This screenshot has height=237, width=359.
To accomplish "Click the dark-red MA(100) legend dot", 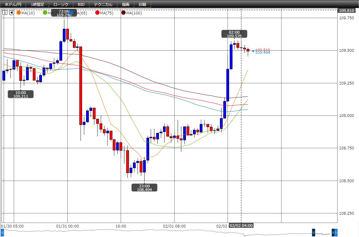I will pyautogui.click(x=124, y=13).
